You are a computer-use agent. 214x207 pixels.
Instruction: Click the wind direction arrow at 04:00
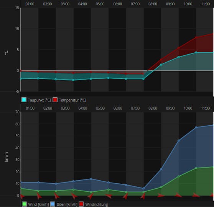click(91, 196)
